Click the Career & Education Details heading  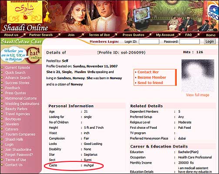click(x=159, y=147)
